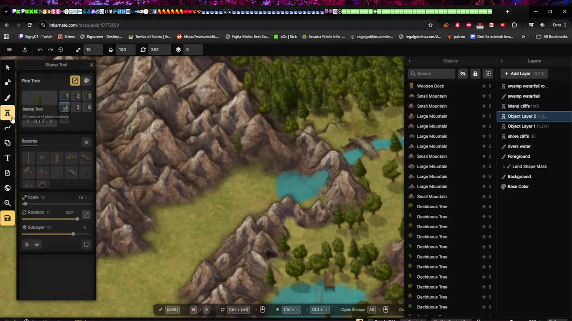This screenshot has height=321, width=572.
Task: Click the Objects Search field
Action: tap(432, 74)
